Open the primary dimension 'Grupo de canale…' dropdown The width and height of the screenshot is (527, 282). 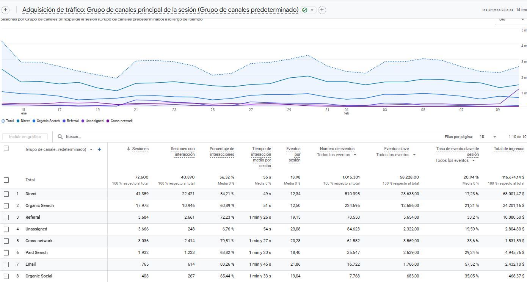59,149
